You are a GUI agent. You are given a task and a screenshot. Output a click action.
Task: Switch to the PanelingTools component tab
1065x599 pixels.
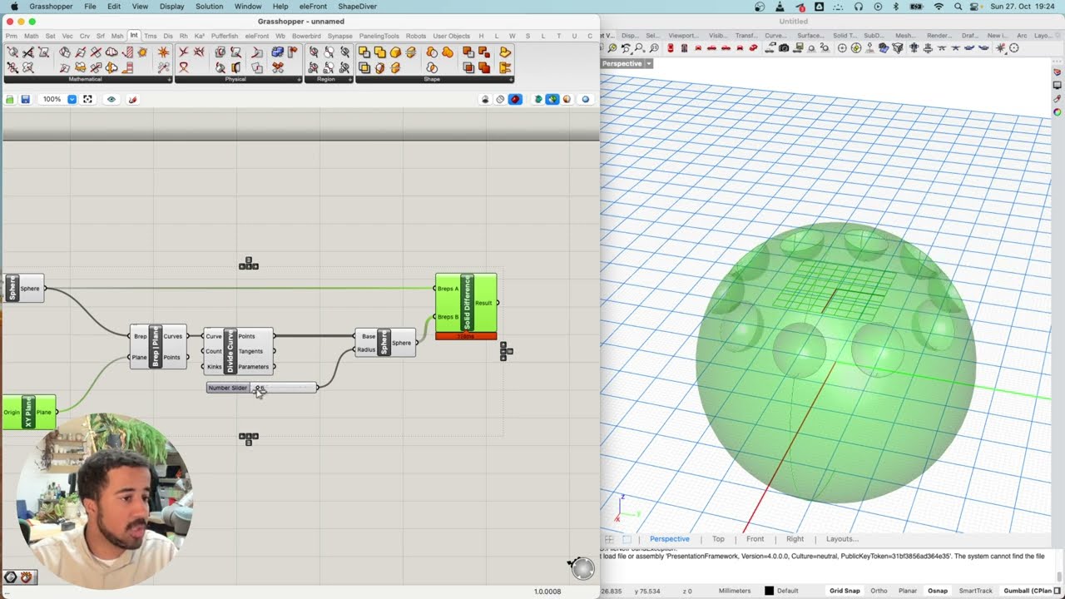point(379,36)
